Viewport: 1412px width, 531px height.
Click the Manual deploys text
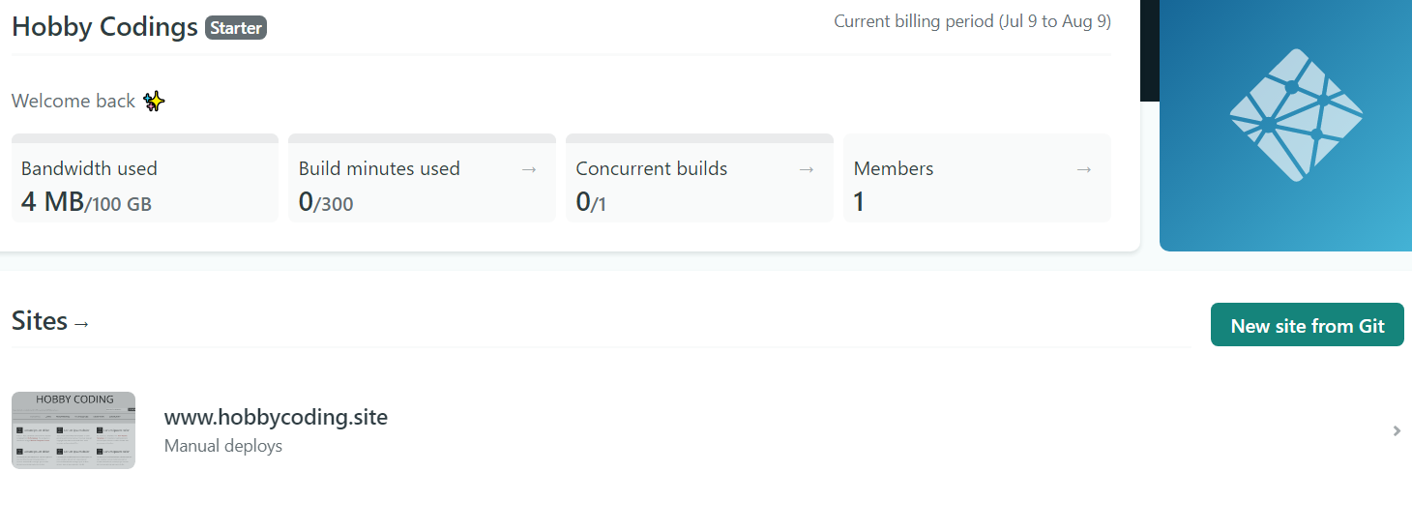[x=223, y=446]
